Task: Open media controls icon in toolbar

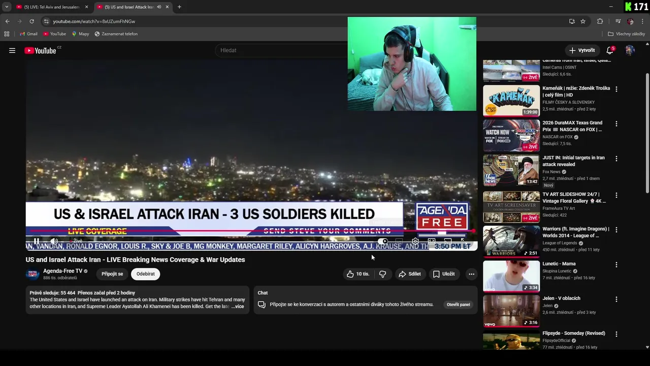Action: pyautogui.click(x=618, y=21)
